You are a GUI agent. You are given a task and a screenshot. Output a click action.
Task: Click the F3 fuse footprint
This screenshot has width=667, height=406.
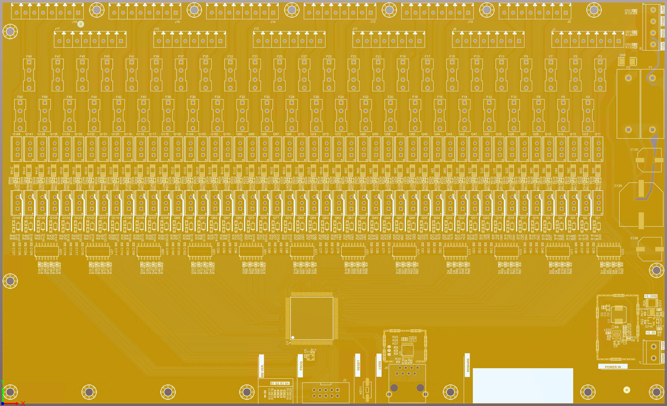tap(600, 75)
